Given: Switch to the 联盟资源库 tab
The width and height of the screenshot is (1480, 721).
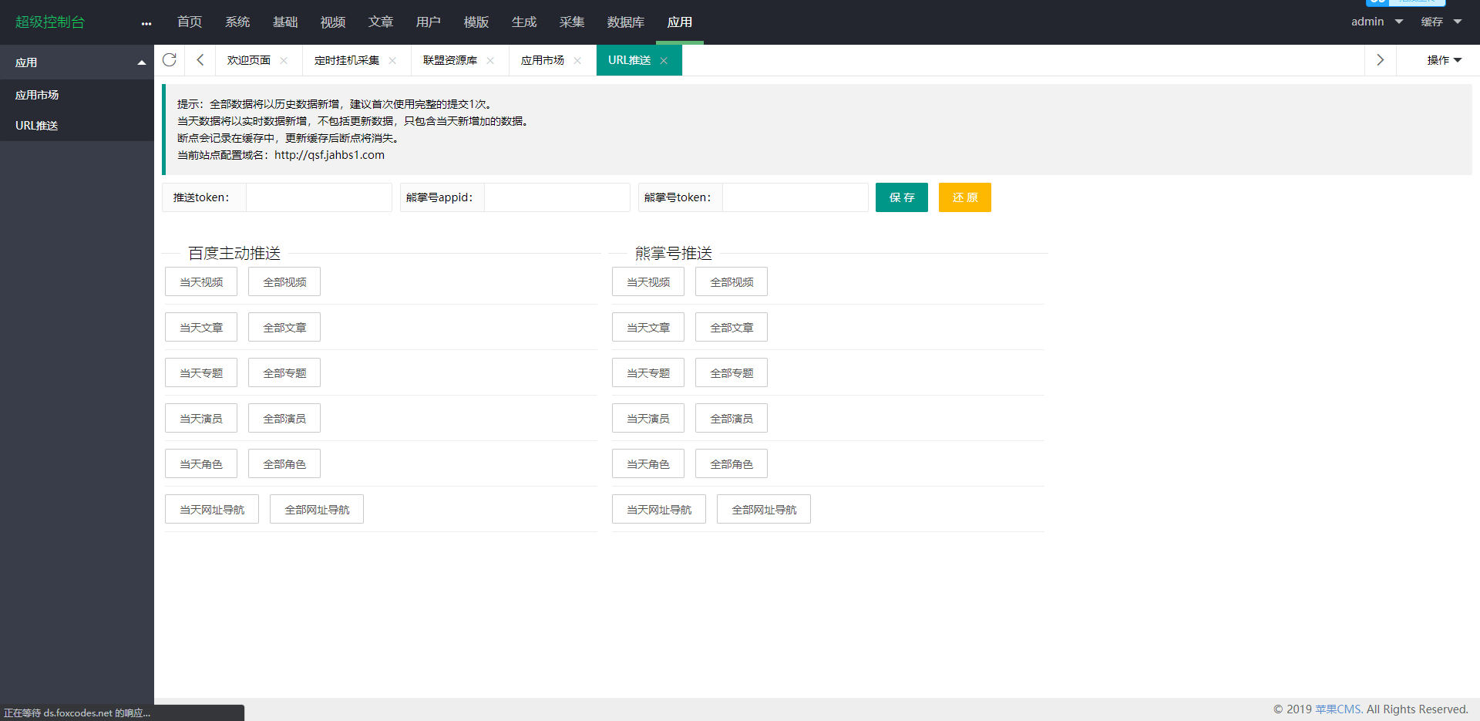Looking at the screenshot, I should click(x=450, y=60).
